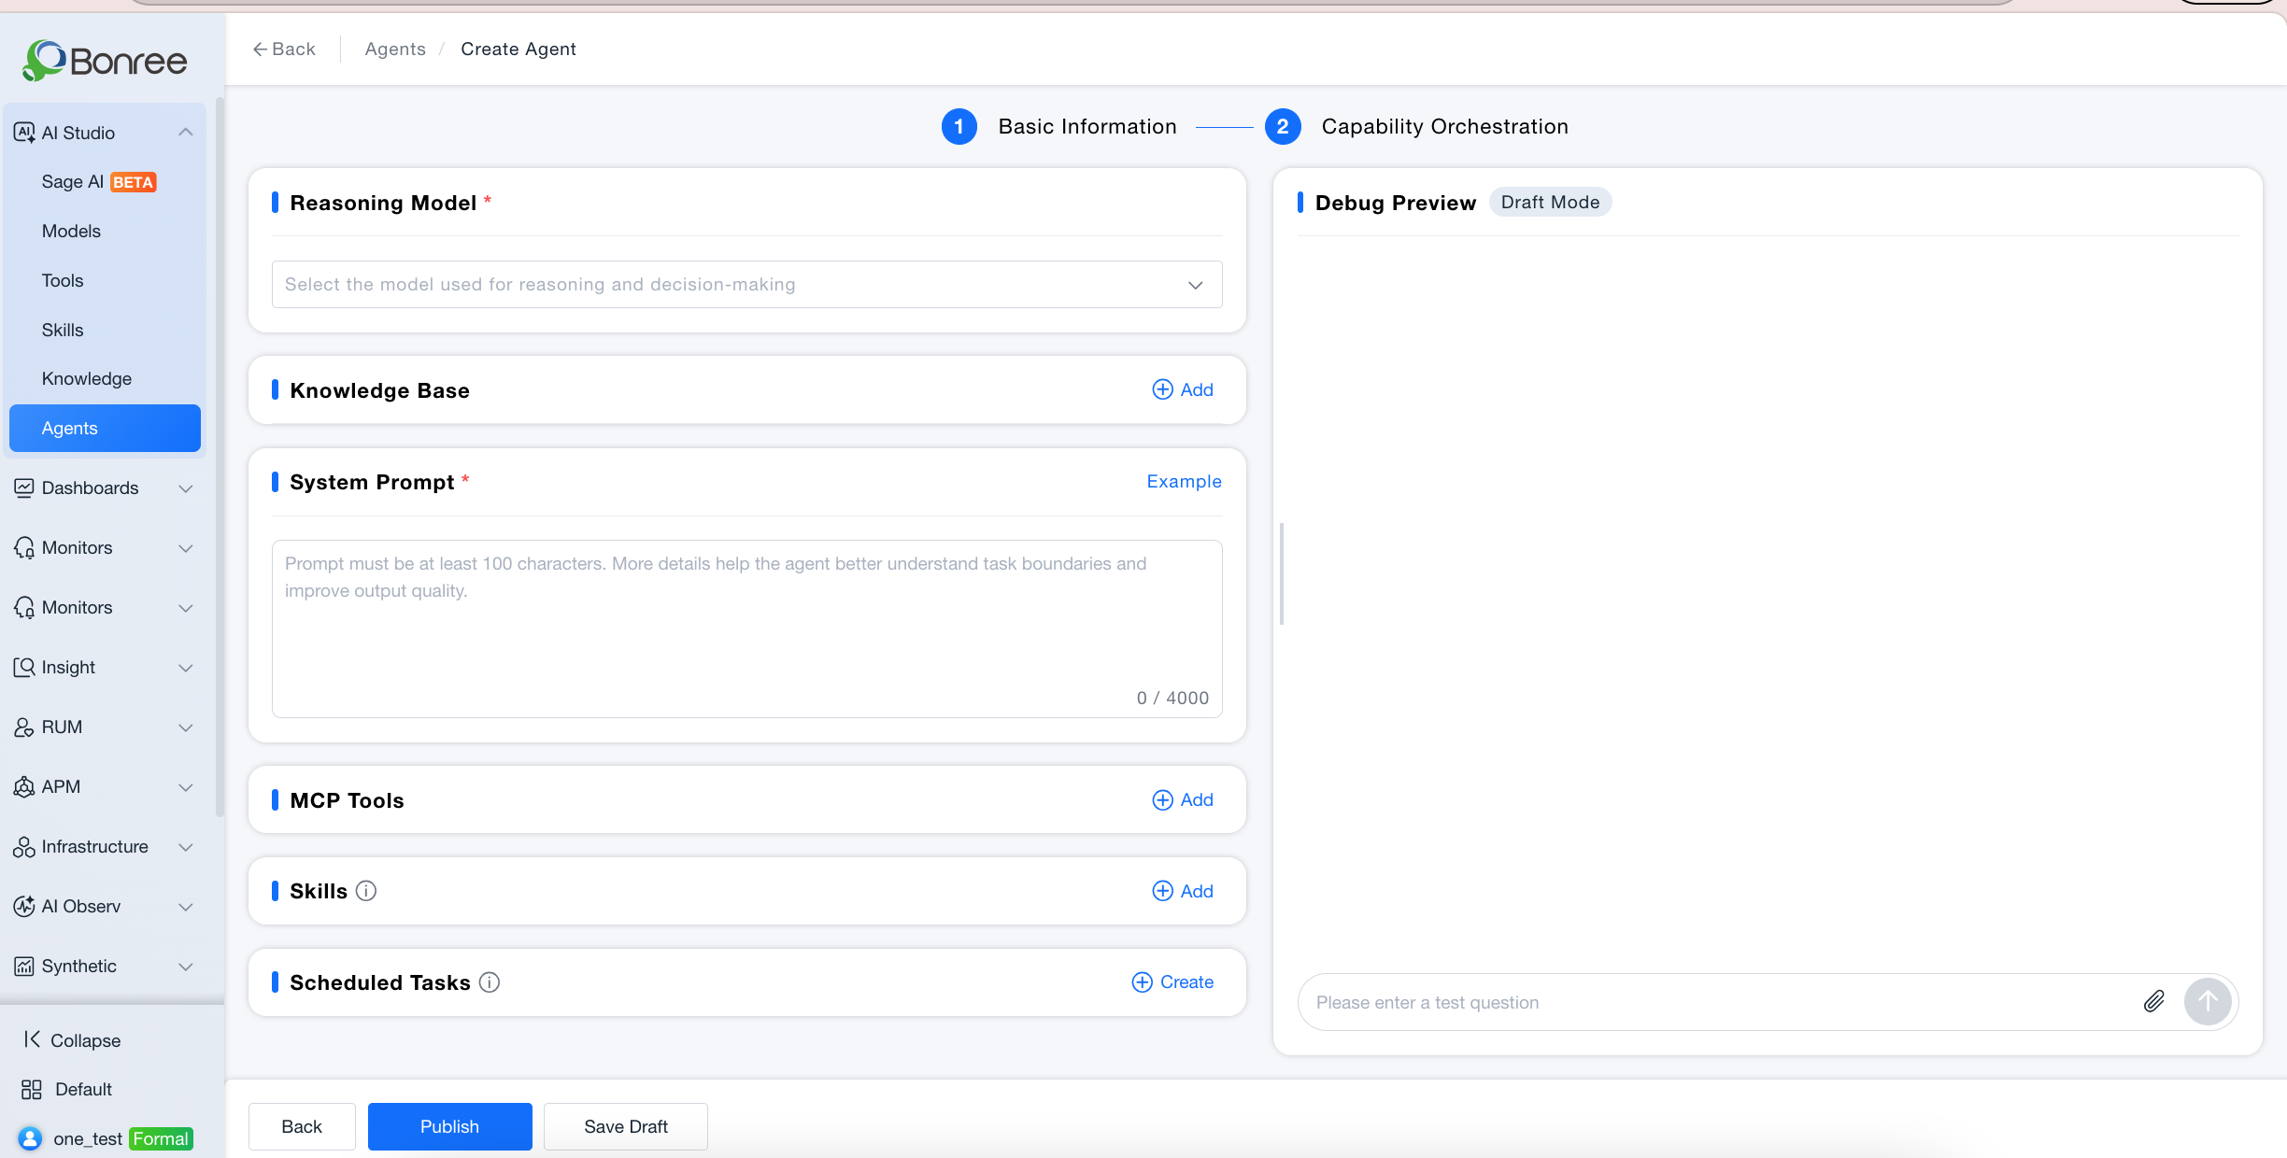
Task: Open the Reasoning Model dropdown
Action: coord(746,284)
